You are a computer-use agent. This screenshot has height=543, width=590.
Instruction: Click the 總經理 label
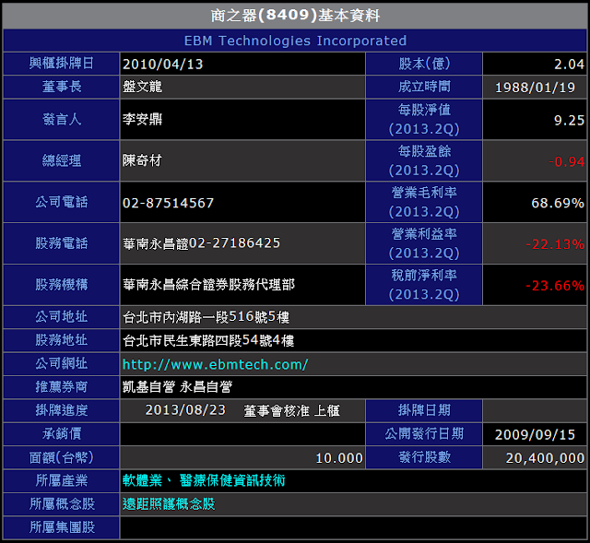(62, 160)
